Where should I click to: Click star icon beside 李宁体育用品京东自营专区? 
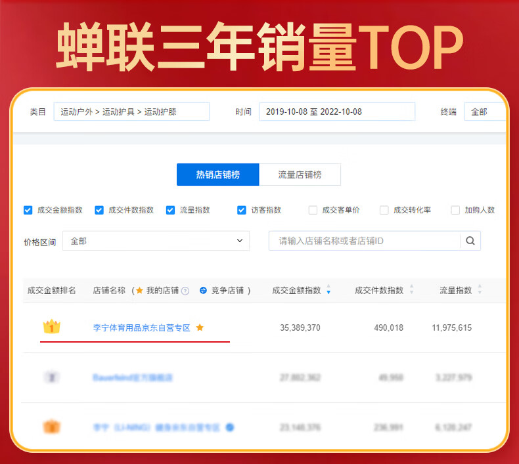click(200, 327)
